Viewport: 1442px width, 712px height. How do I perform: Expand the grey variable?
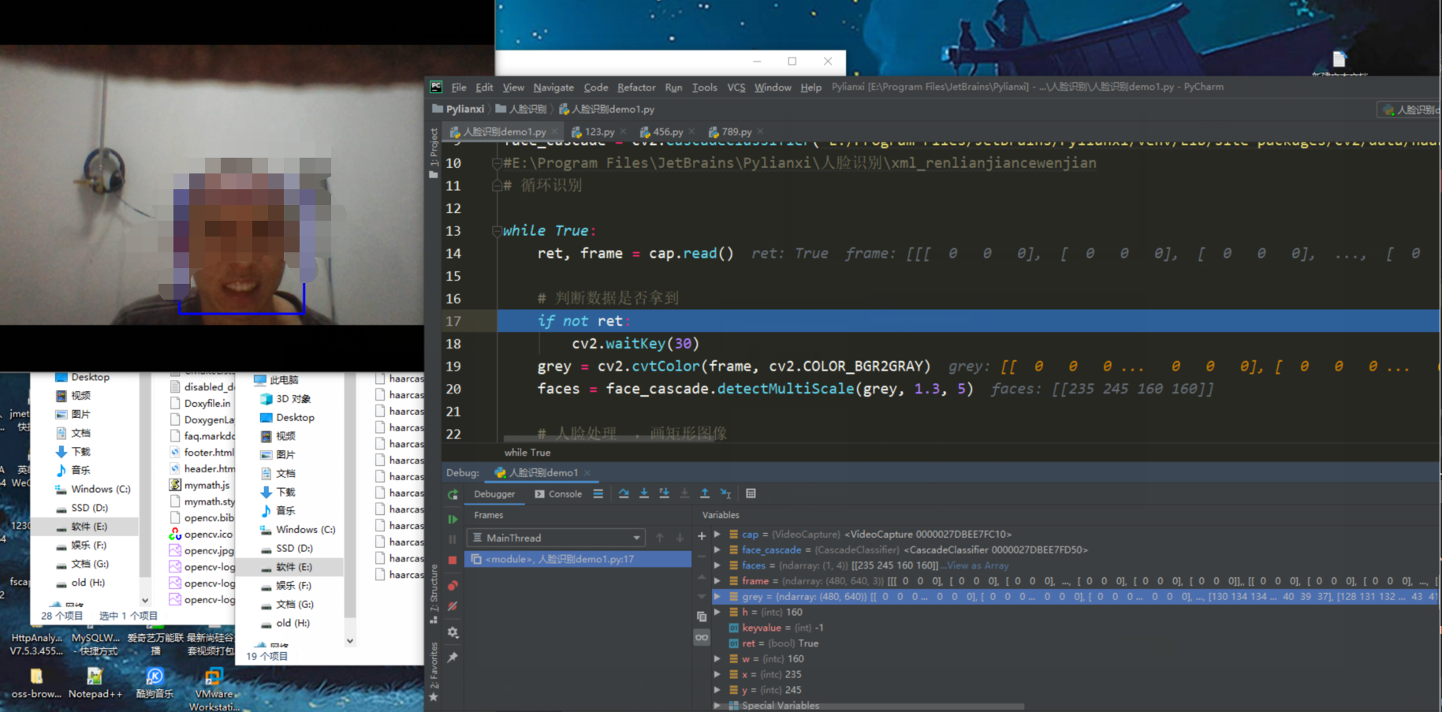pyautogui.click(x=717, y=597)
